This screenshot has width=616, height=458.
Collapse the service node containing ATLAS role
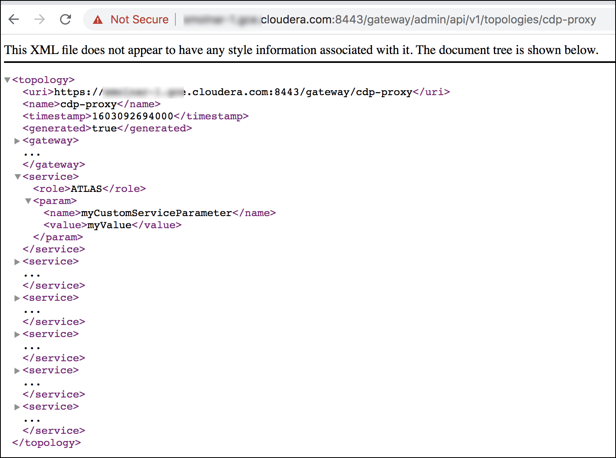(17, 177)
